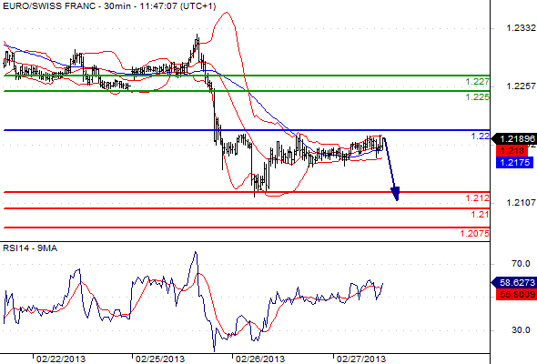Click the RSI moving average tag 55.8009
Screen dimensions: 537x364
click(515, 294)
